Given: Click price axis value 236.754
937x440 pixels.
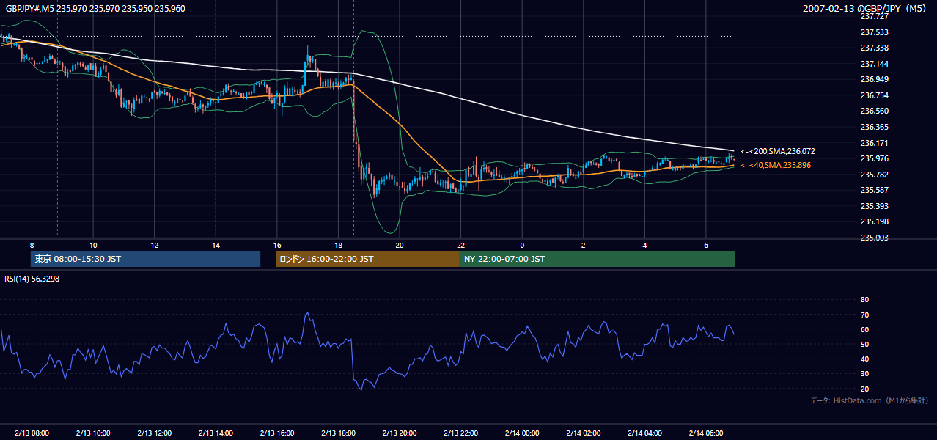Looking at the screenshot, I should 874,95.
